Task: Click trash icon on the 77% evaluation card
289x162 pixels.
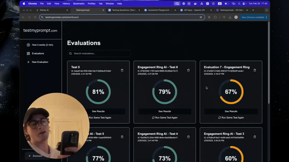Action: point(122,137)
